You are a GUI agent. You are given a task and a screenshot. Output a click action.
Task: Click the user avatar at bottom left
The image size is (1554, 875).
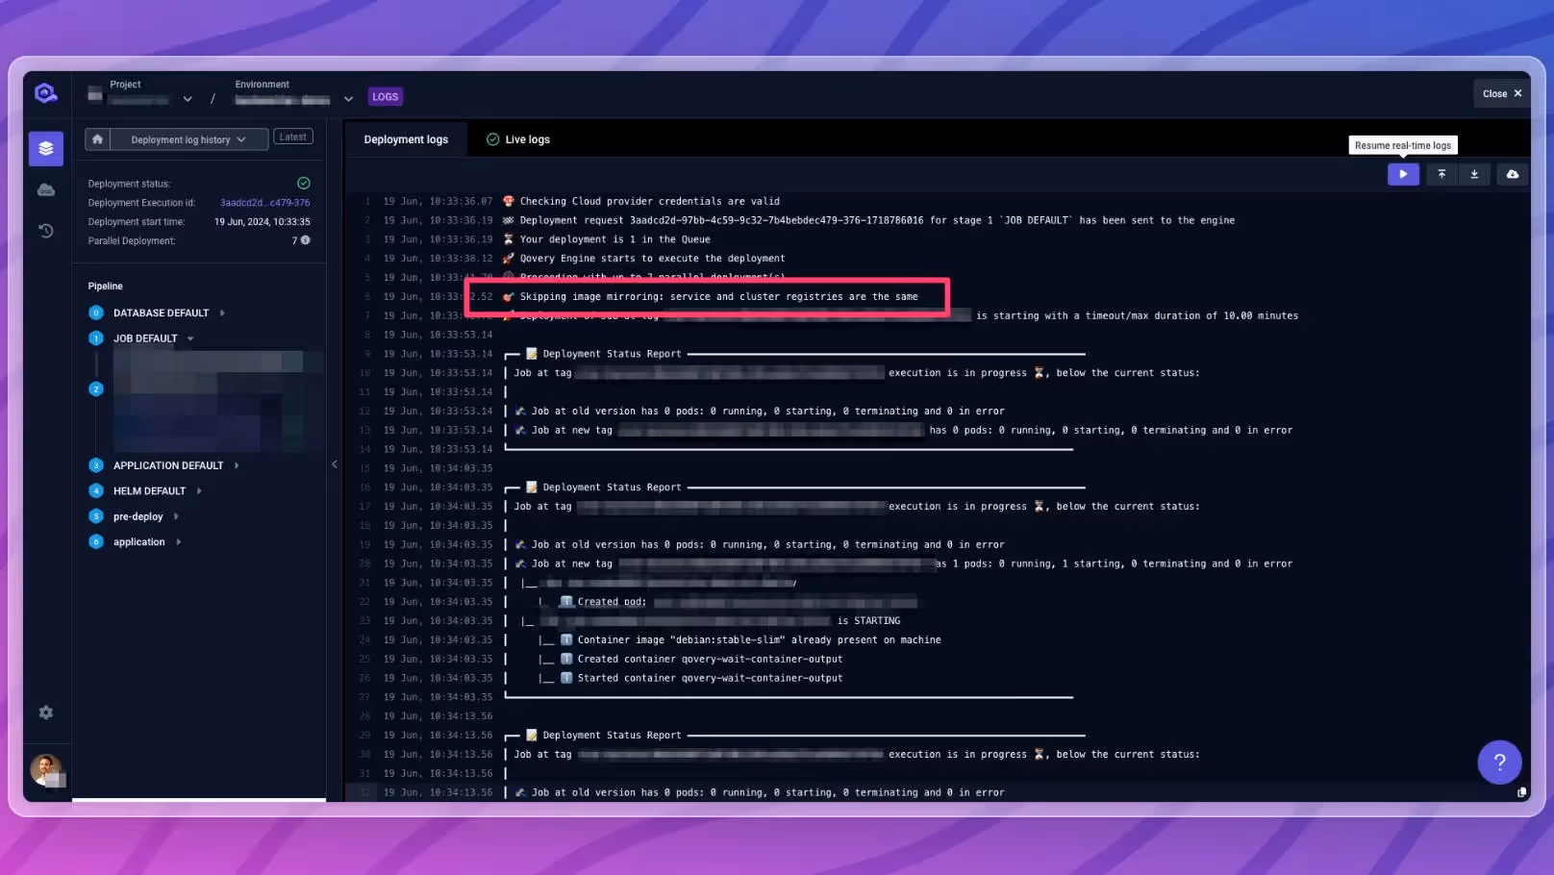click(x=46, y=769)
